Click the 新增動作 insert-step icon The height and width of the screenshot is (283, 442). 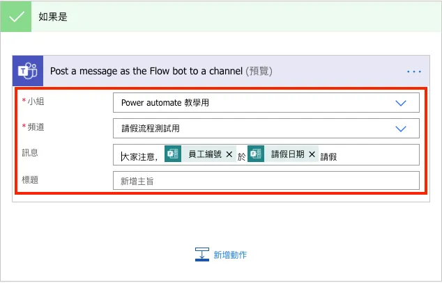tap(202, 254)
